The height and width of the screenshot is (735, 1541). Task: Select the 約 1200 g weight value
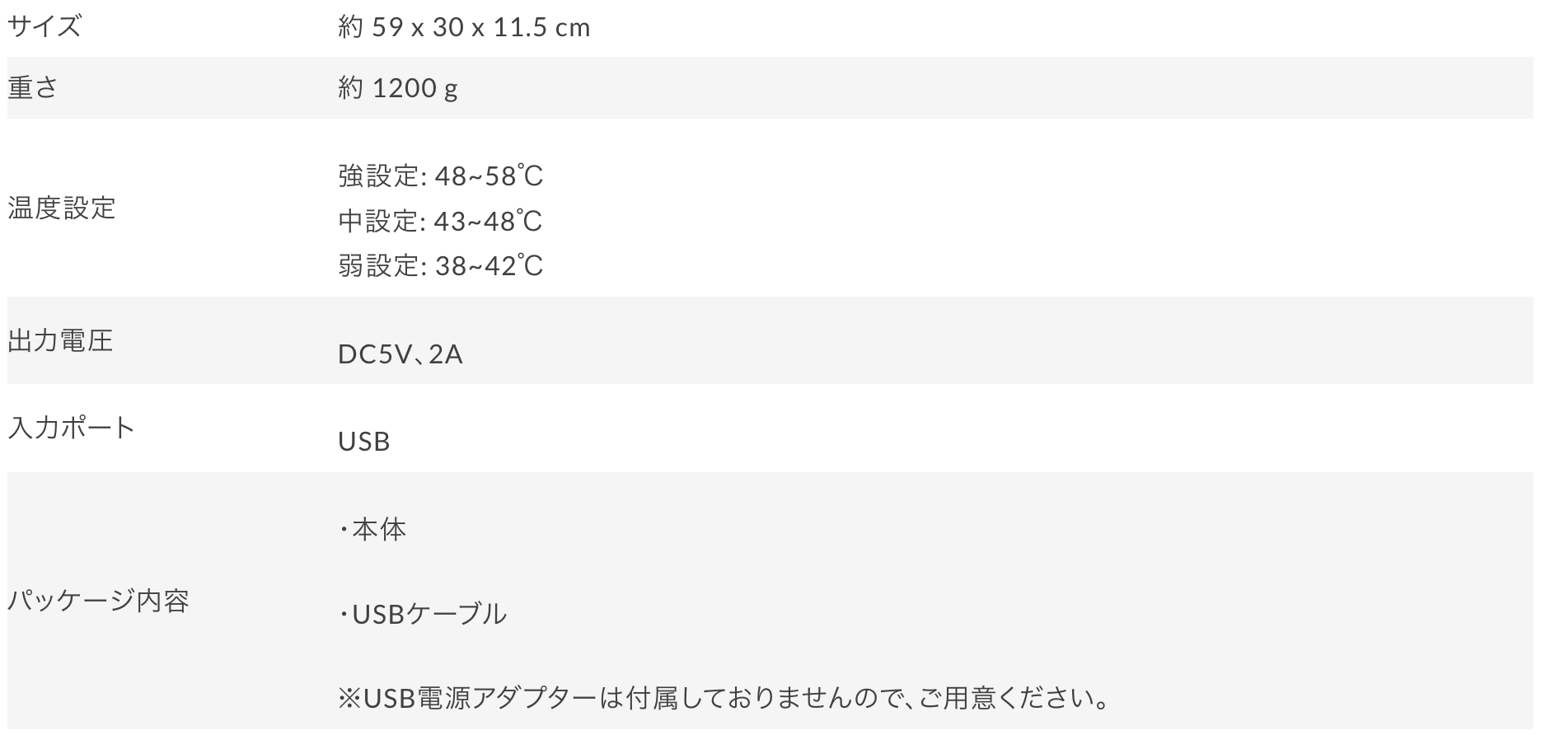[397, 88]
